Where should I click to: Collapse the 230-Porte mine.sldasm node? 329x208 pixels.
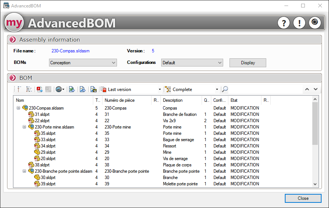25,127
